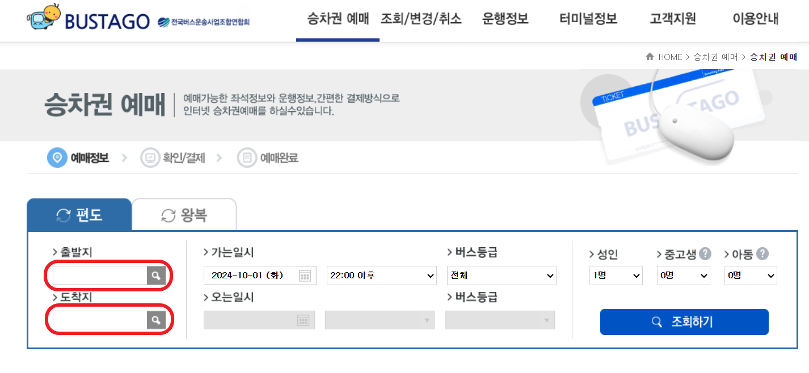Open the 중고생 passenger count dropdown

(x=683, y=275)
